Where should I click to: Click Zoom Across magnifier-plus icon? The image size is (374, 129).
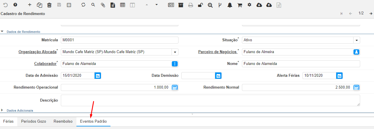coord(210,5)
